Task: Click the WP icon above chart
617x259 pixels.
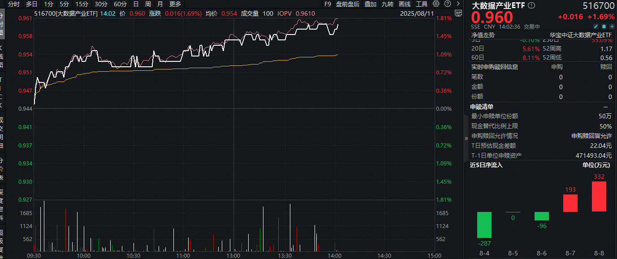Action: coord(458,13)
